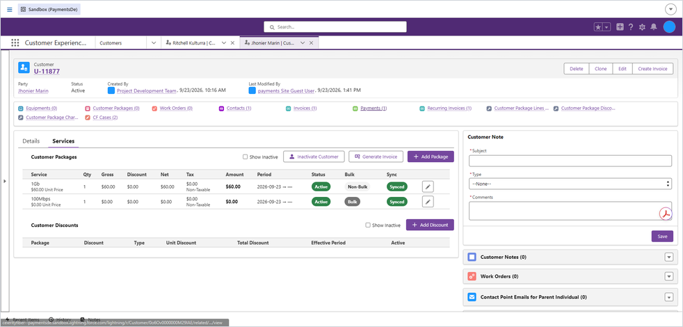Viewport: 683px width, 327px height.
Task: Click the pencil edit icon for 1Gb service
Action: (428, 186)
